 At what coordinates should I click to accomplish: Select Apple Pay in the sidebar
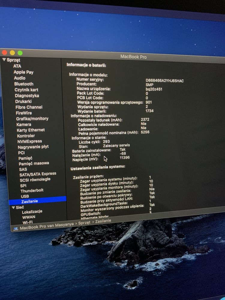(23, 72)
